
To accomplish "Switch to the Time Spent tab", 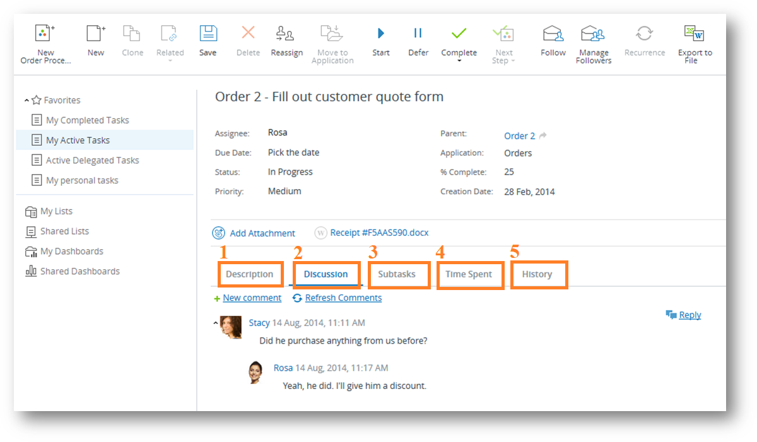I will coord(469,274).
